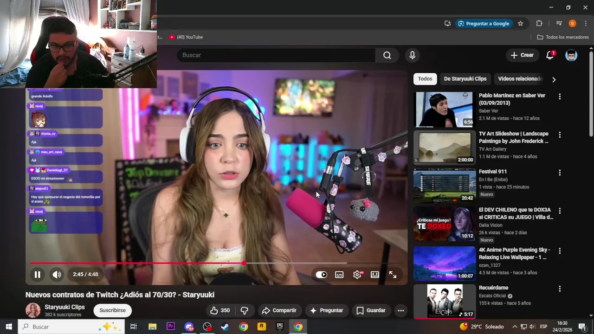This screenshot has width=594, height=334.
Task: Open options menu for Festival 911 video
Action: coord(560,173)
